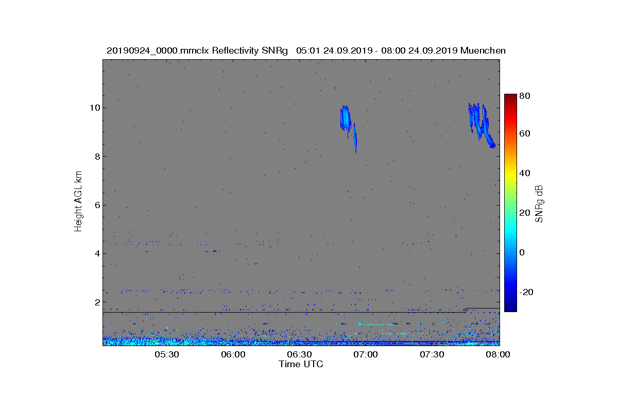Click the colorbar value '60'
Viewport: 618px width, 412px height.
pyautogui.click(x=525, y=134)
